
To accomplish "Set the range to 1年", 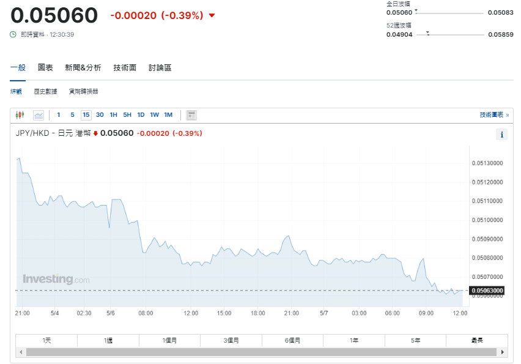I will click(x=354, y=340).
